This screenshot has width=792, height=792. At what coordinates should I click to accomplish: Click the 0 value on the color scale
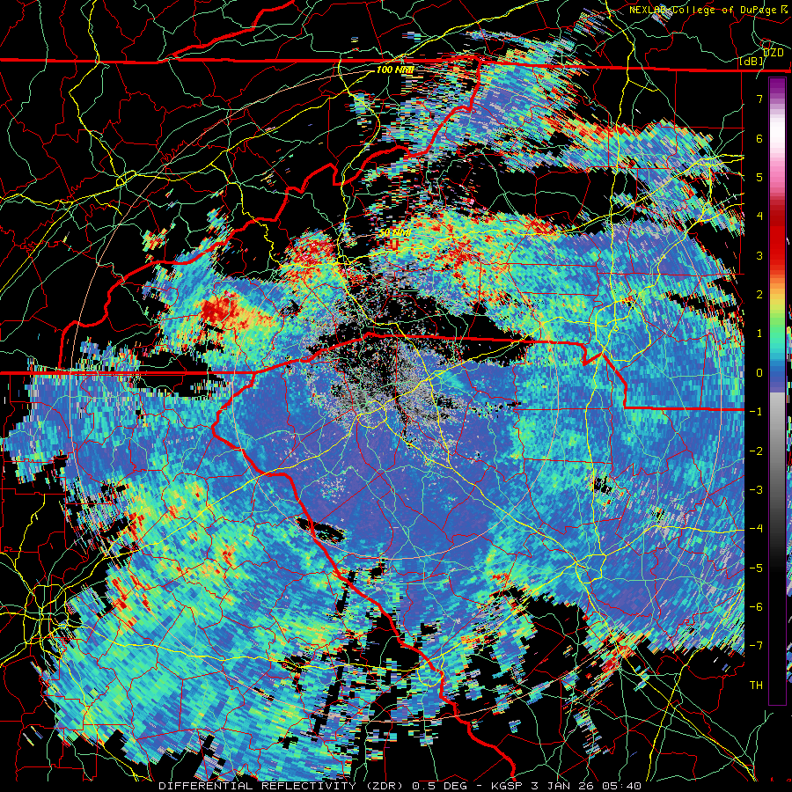[759, 373]
